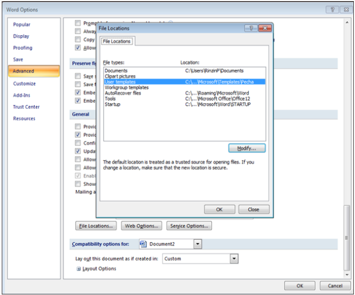Click the Web Options button

[x=141, y=226]
